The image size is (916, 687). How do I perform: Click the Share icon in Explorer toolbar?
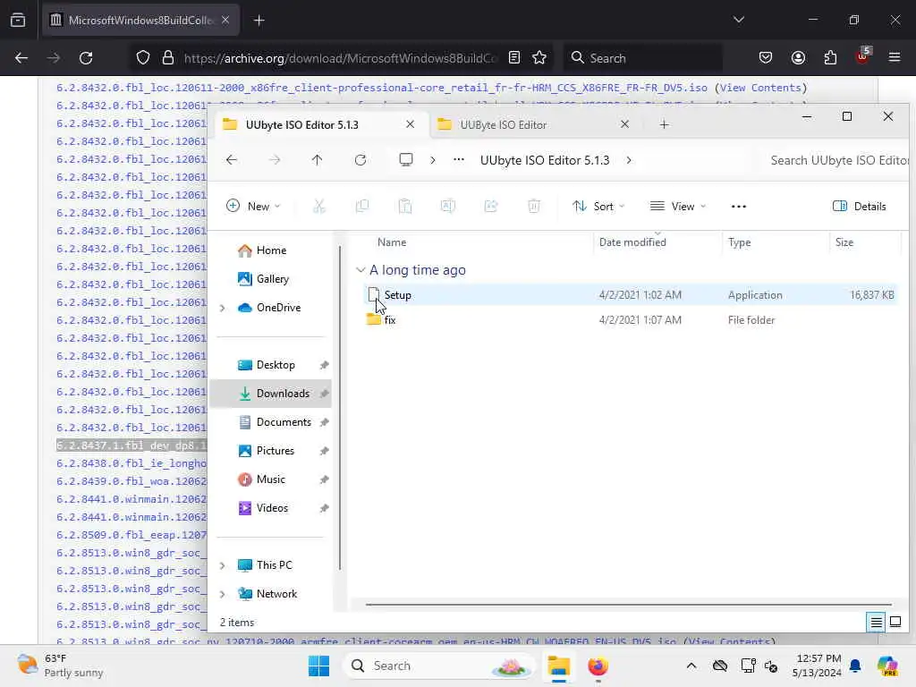pyautogui.click(x=491, y=207)
